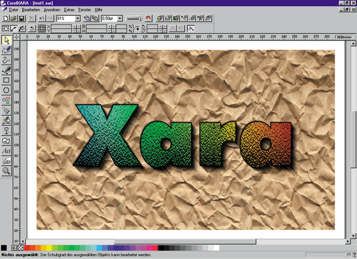This screenshot has width=357, height=259.
Task: Click the Save disk icon
Action: pos(21,18)
